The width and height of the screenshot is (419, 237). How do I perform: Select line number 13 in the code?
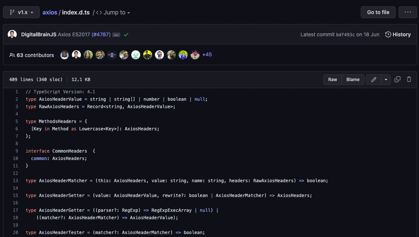[16, 180]
